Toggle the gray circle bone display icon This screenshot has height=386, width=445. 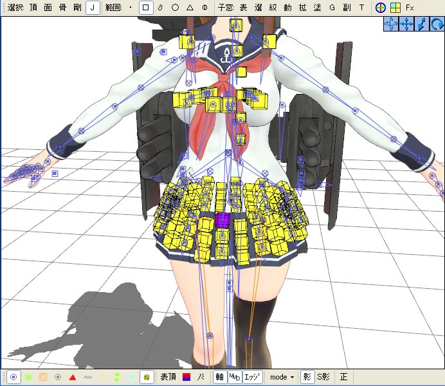[x=58, y=377]
